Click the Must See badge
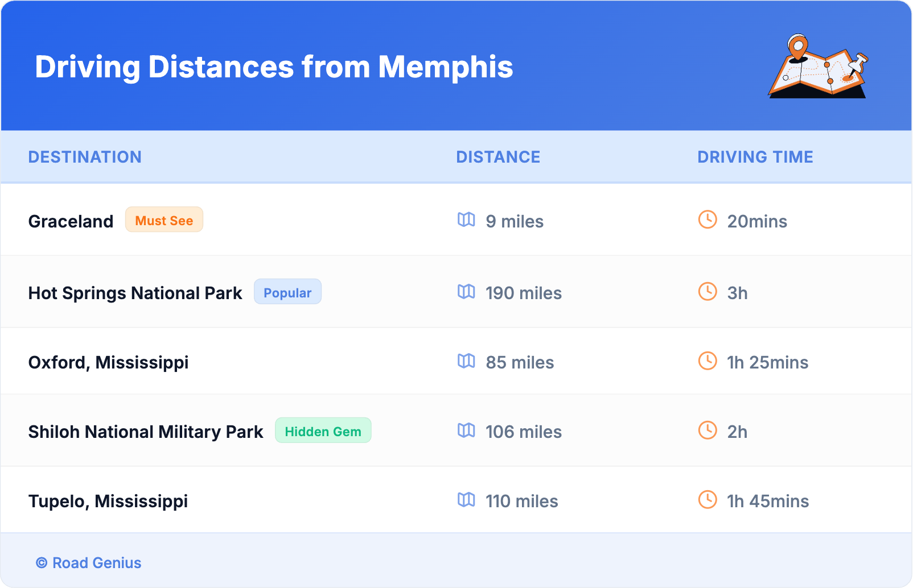The width and height of the screenshot is (913, 588). tap(164, 220)
